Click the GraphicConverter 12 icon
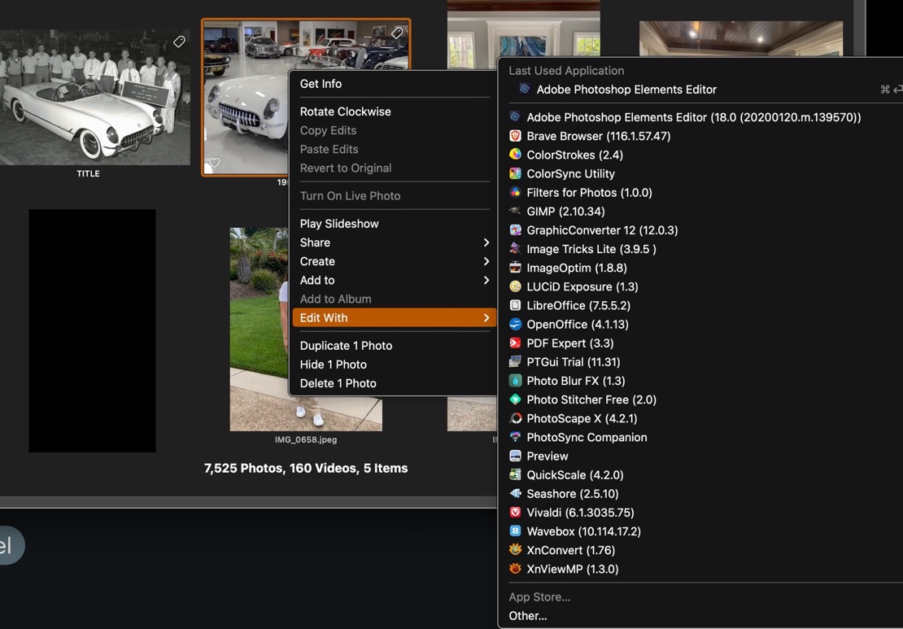 [x=515, y=229]
